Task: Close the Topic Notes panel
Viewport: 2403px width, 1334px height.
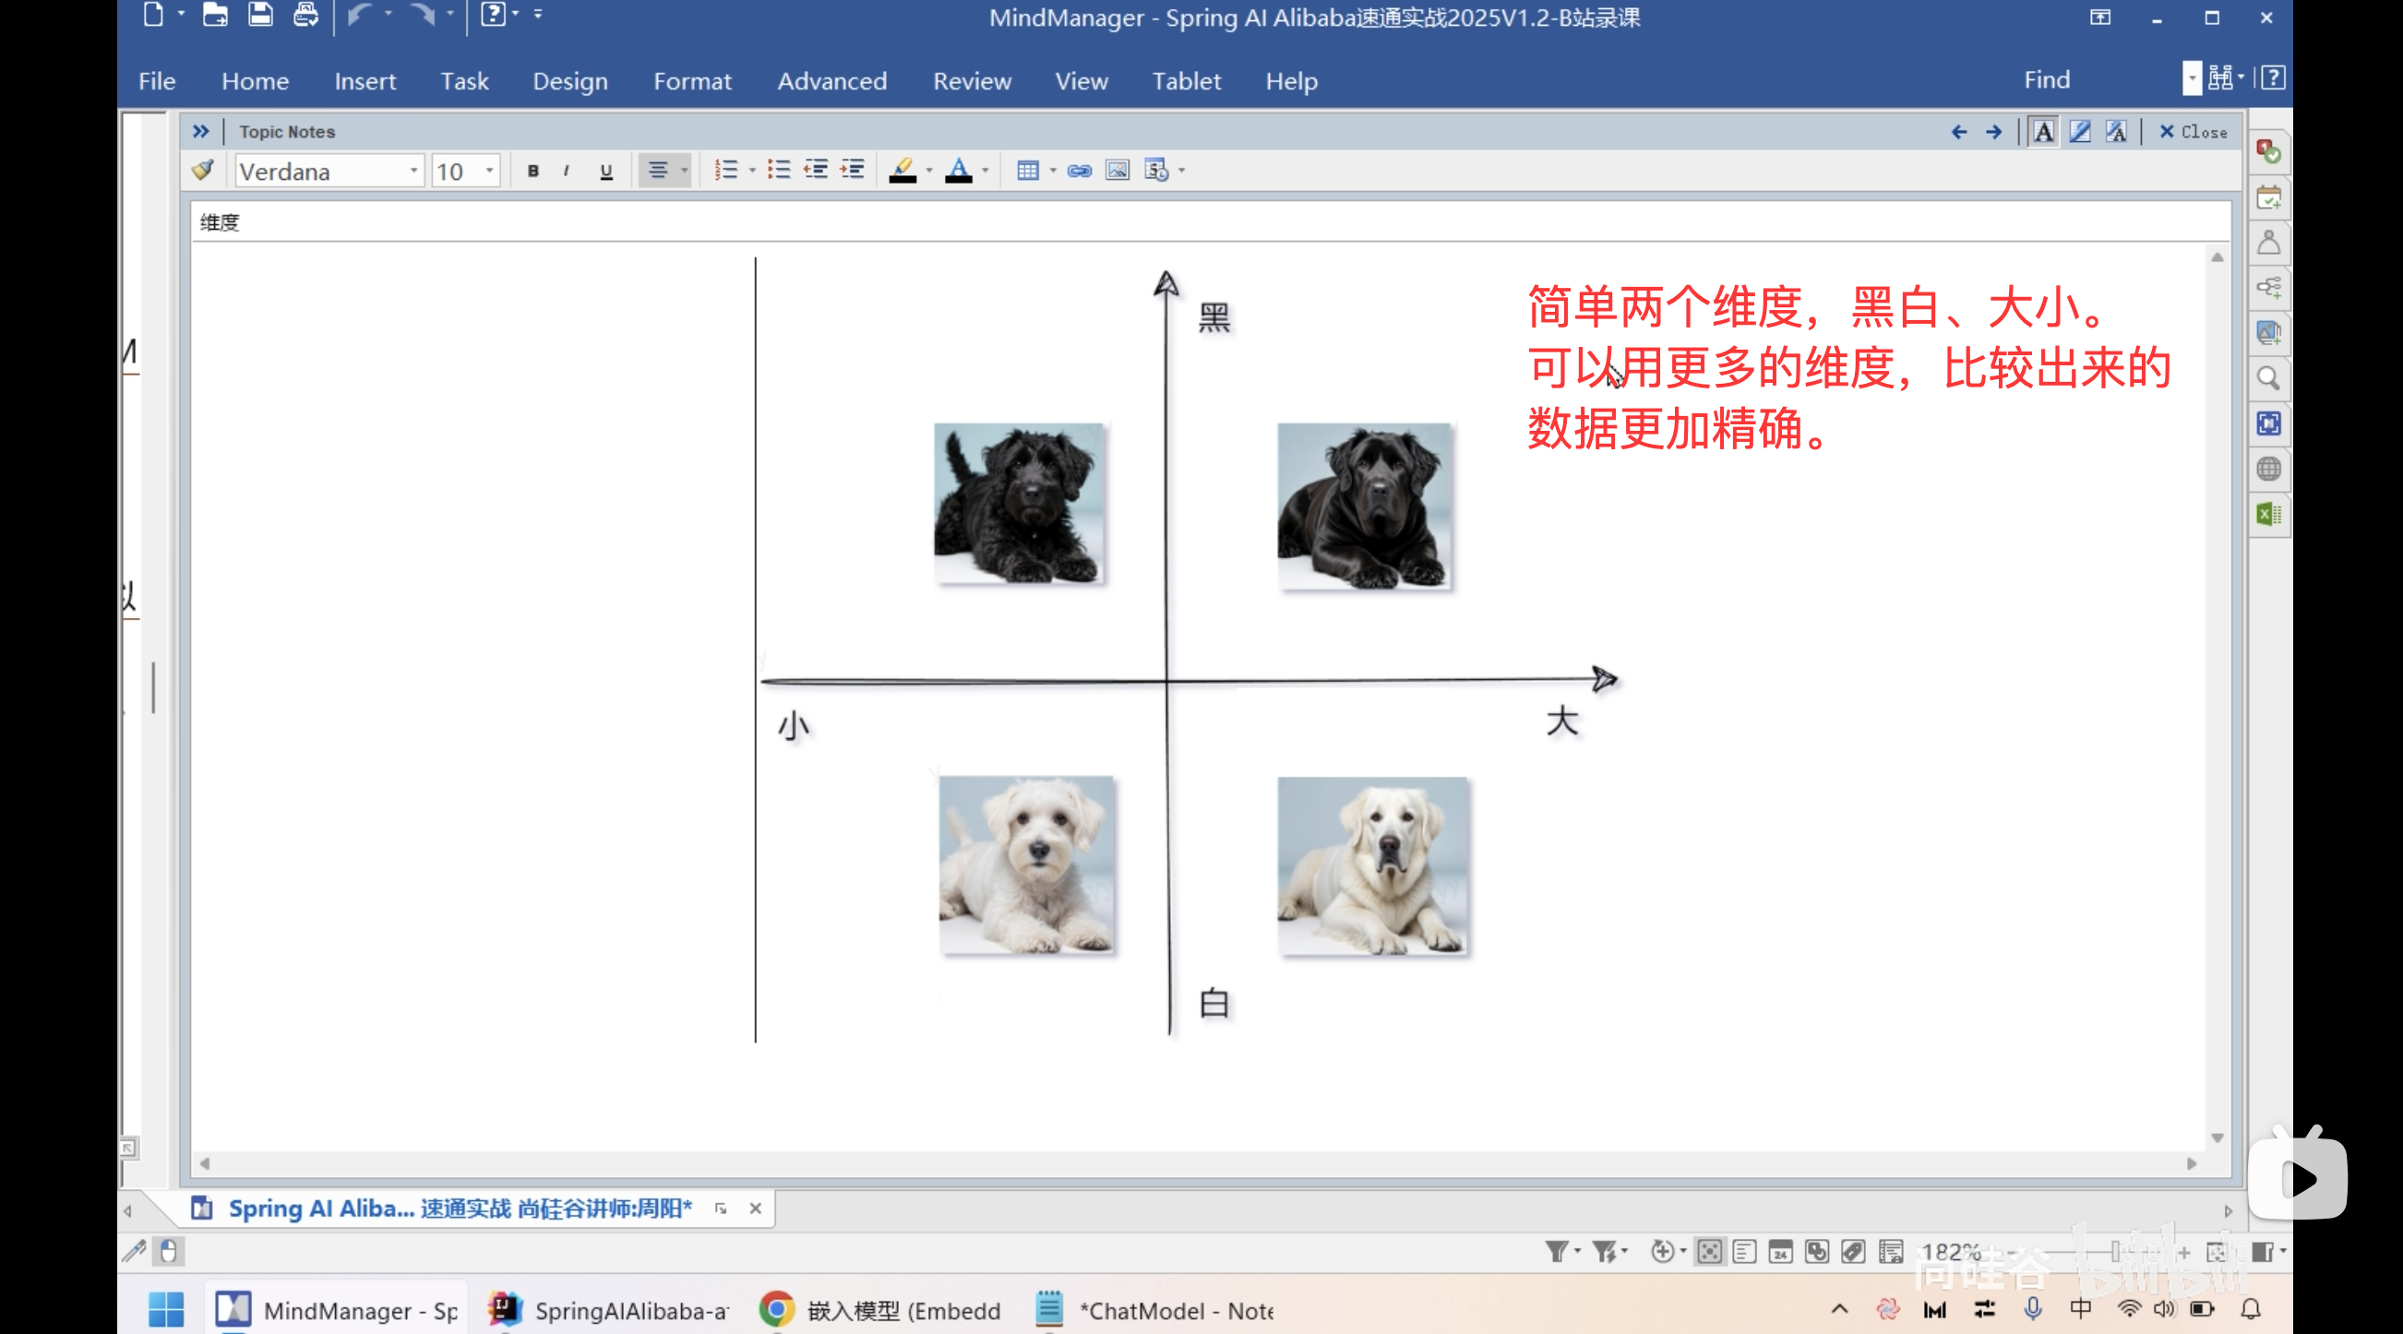Action: pos(2193,132)
